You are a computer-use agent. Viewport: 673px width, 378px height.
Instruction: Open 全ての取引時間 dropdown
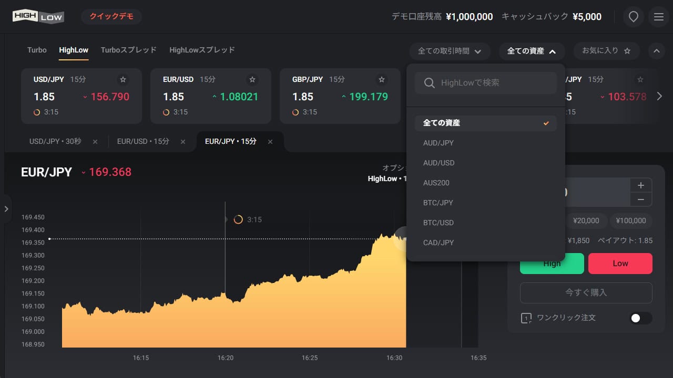click(x=450, y=51)
